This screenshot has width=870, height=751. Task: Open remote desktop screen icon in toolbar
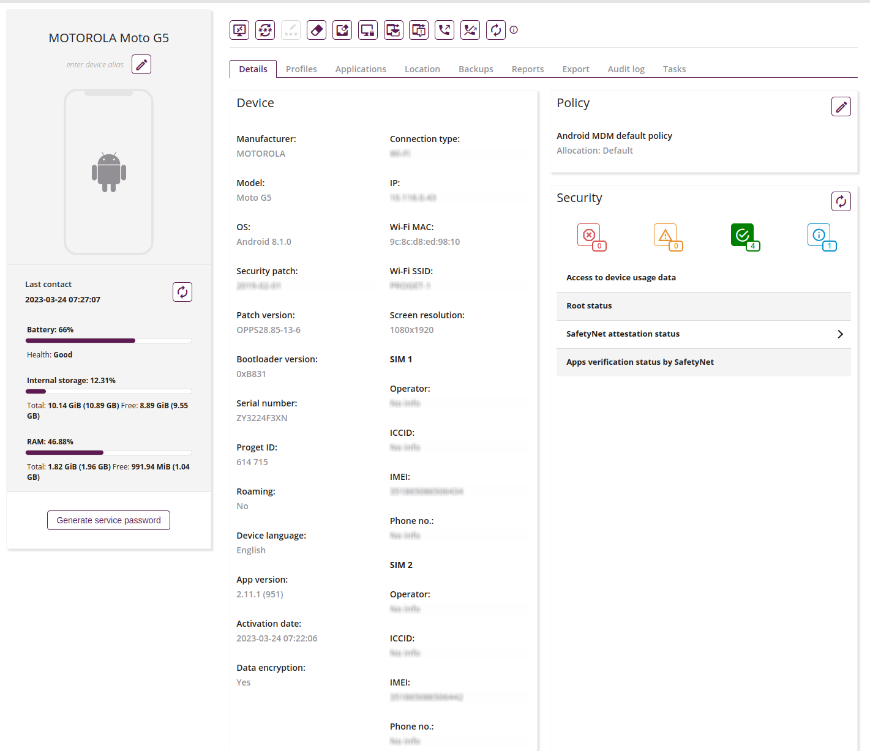click(239, 30)
